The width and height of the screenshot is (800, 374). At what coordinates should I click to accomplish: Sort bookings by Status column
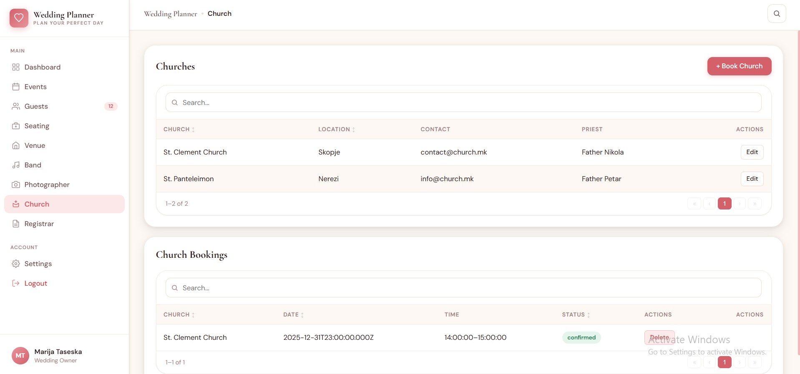[x=576, y=315]
